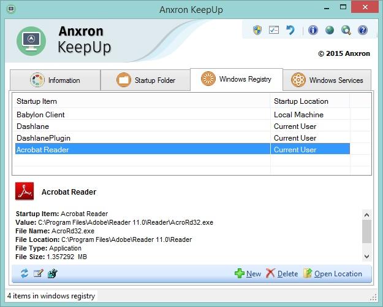Click the File Type Application line
Image resolution: width=383 pixels, height=307 pixels.
coord(48,248)
